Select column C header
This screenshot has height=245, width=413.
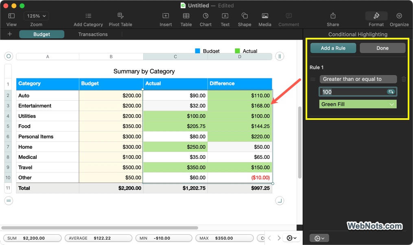coord(175,56)
